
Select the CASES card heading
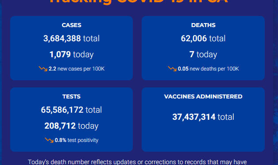(71, 25)
